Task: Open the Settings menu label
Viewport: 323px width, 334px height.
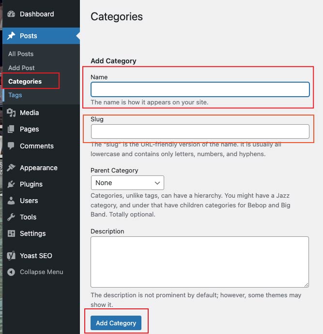Action: click(x=32, y=233)
